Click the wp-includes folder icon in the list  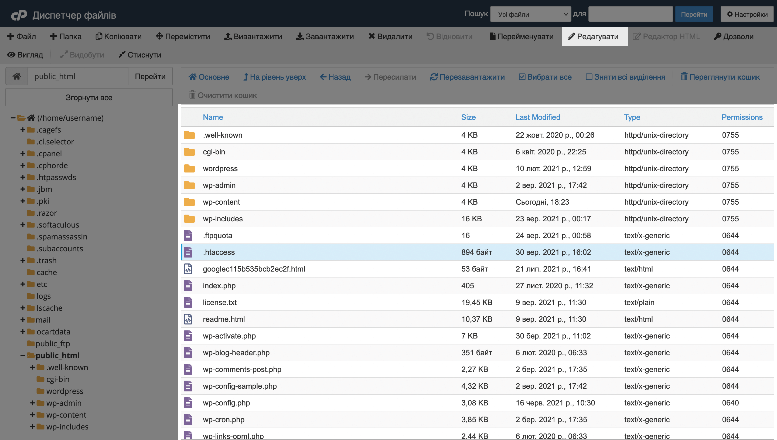pyautogui.click(x=189, y=218)
